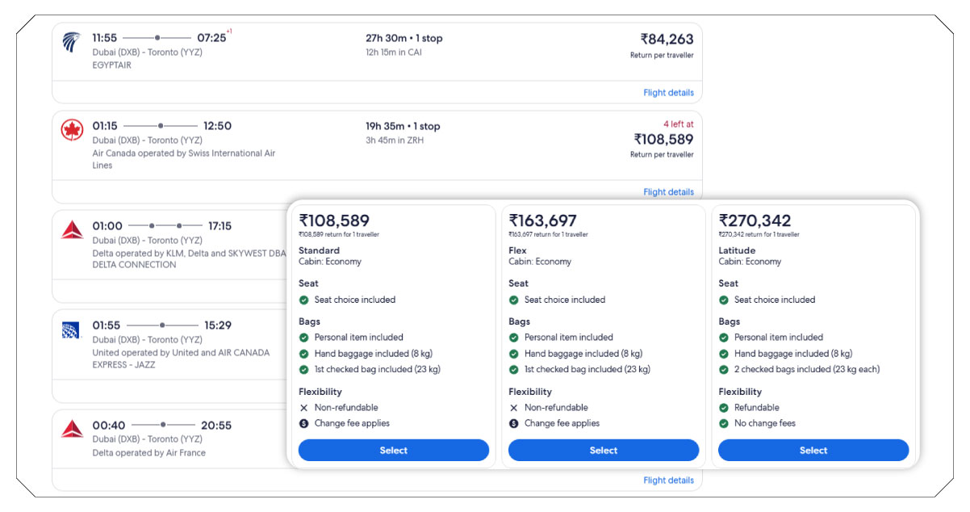Click the United Airlines logo
This screenshot has height=512, width=970.
click(x=73, y=328)
